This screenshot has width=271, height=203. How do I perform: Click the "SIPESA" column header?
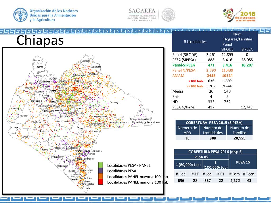click(247, 49)
